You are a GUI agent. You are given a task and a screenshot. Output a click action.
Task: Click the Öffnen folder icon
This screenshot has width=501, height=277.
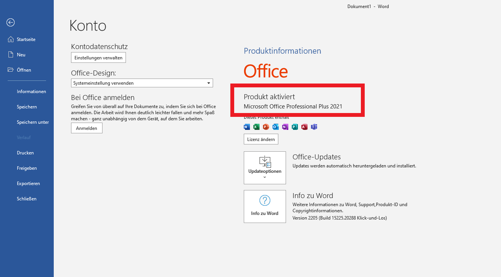(x=11, y=70)
